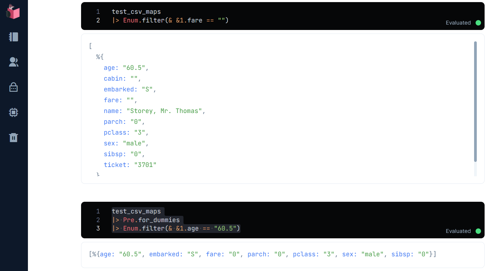Screen dimensions: 487x271
Task: Click line number 2 in the first cell
Action: point(98,20)
